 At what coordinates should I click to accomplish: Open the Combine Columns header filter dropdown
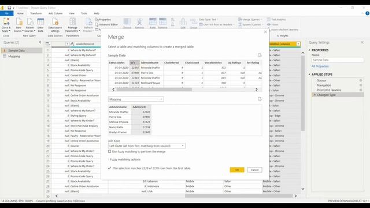coord(298,44)
